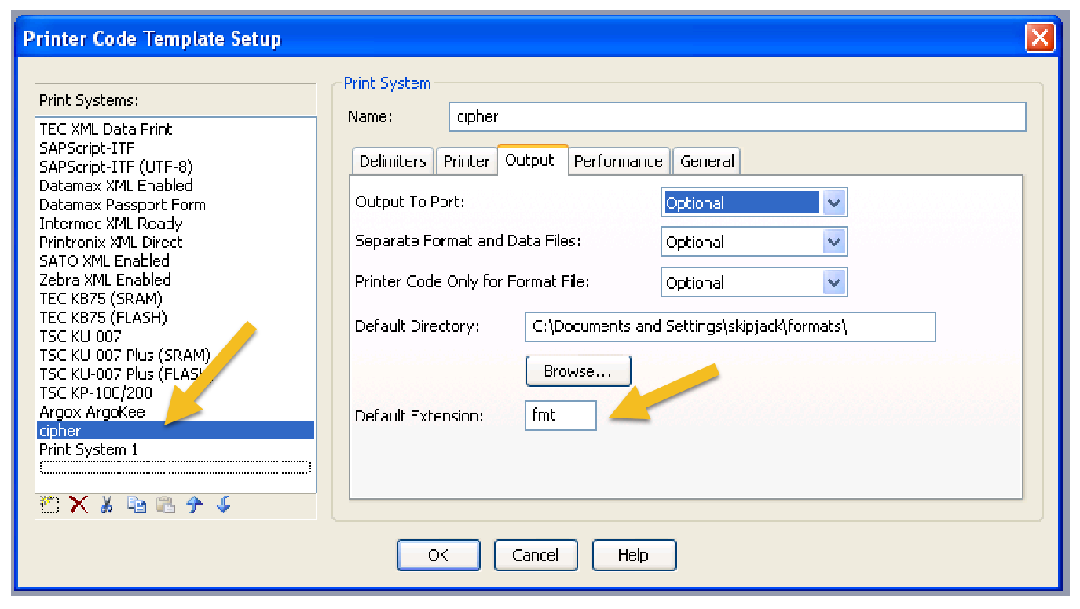Open the Separate Format and Data Files dropdown
The image size is (1080, 609).
click(x=836, y=242)
